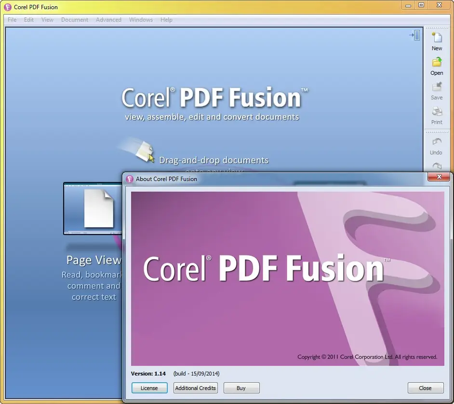Open the View menu
The image size is (454, 404).
(x=47, y=20)
